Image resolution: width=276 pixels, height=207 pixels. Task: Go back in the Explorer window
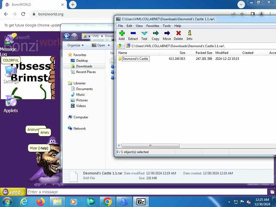(x=67, y=36)
